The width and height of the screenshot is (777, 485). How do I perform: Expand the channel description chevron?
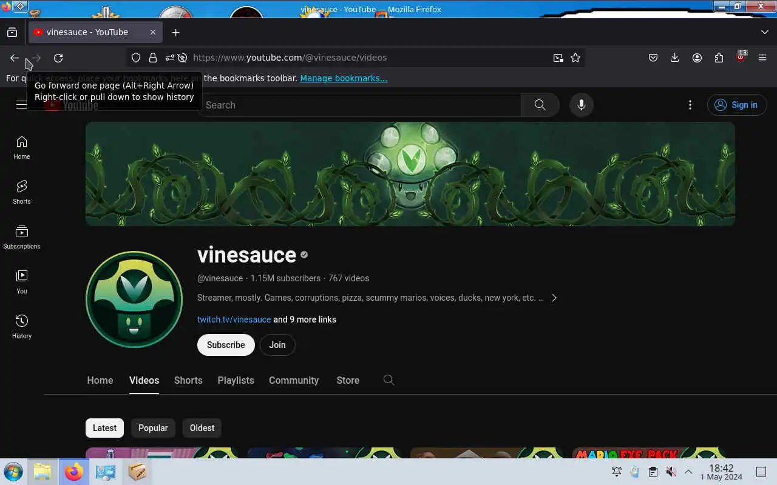[x=554, y=298]
